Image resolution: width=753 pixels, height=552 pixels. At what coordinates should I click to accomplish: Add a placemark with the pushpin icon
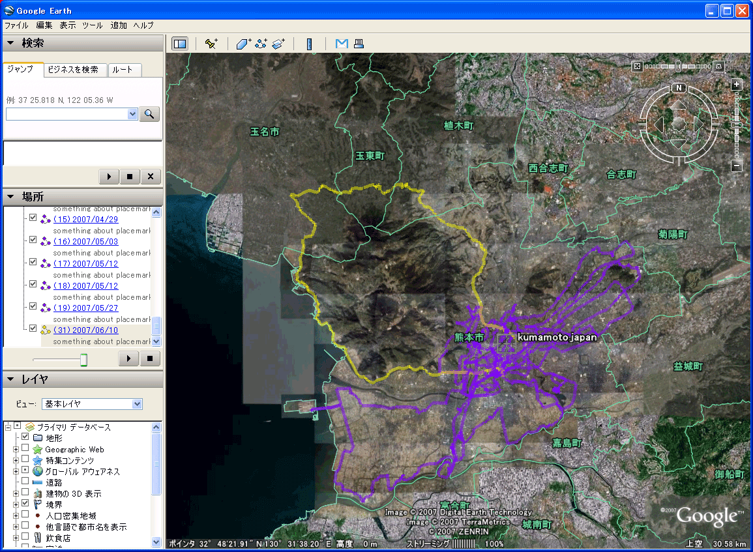(211, 44)
